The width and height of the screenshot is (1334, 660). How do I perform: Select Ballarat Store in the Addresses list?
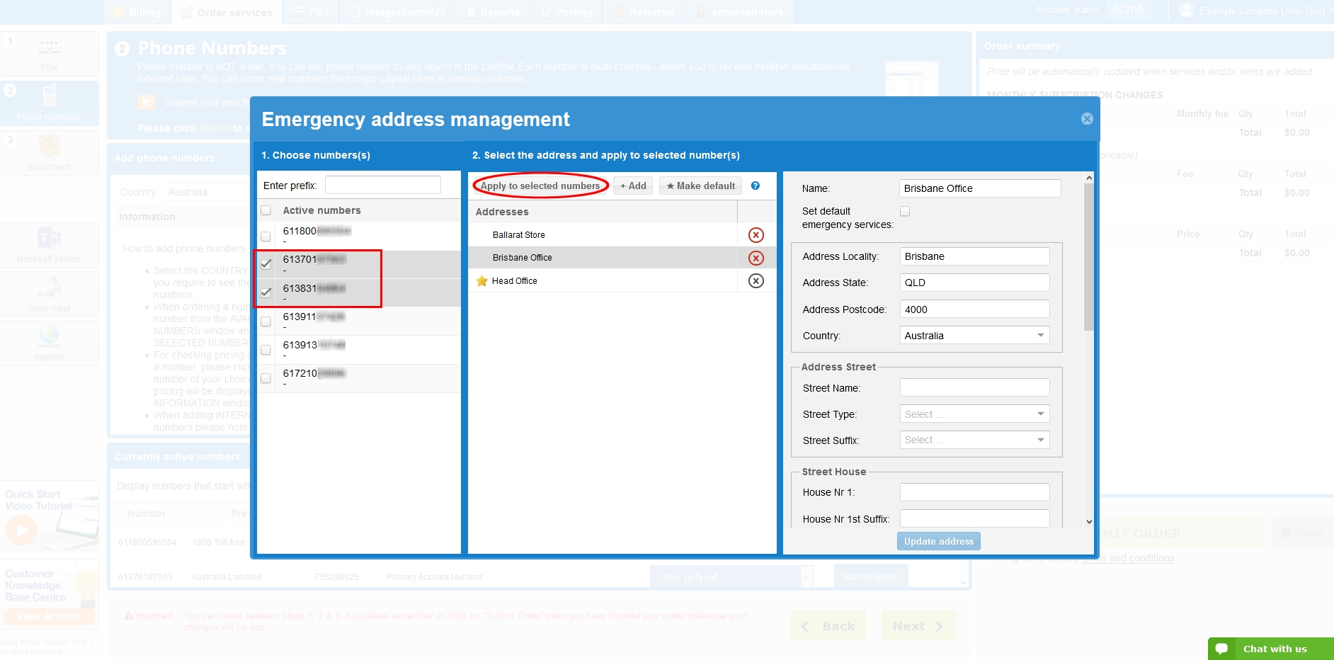[x=519, y=235]
